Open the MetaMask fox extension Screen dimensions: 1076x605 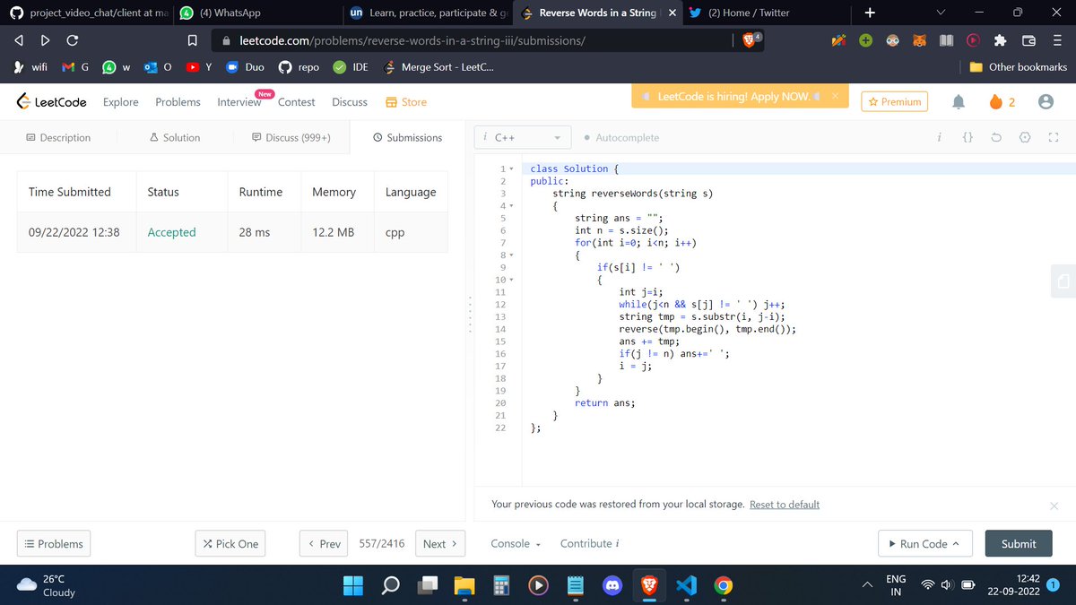click(918, 40)
